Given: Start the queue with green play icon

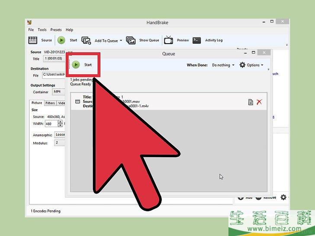Looking at the screenshot, I should coord(76,65).
